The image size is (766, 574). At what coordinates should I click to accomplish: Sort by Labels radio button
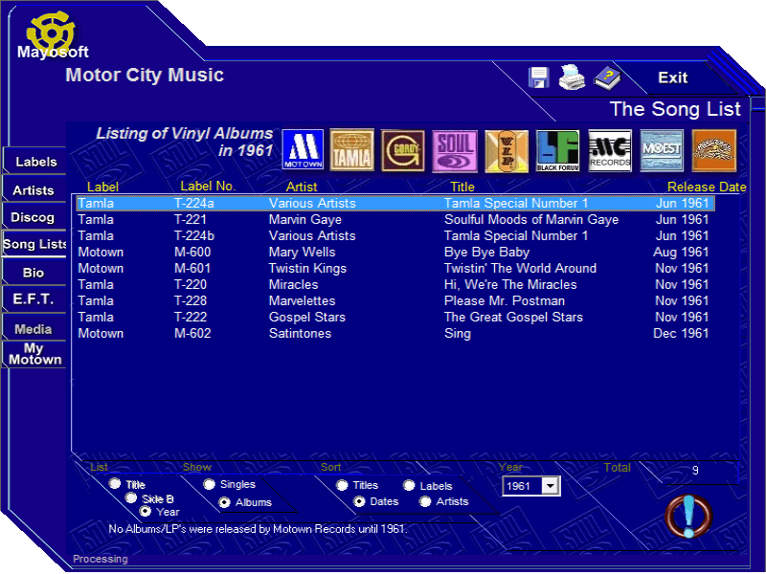(x=409, y=485)
